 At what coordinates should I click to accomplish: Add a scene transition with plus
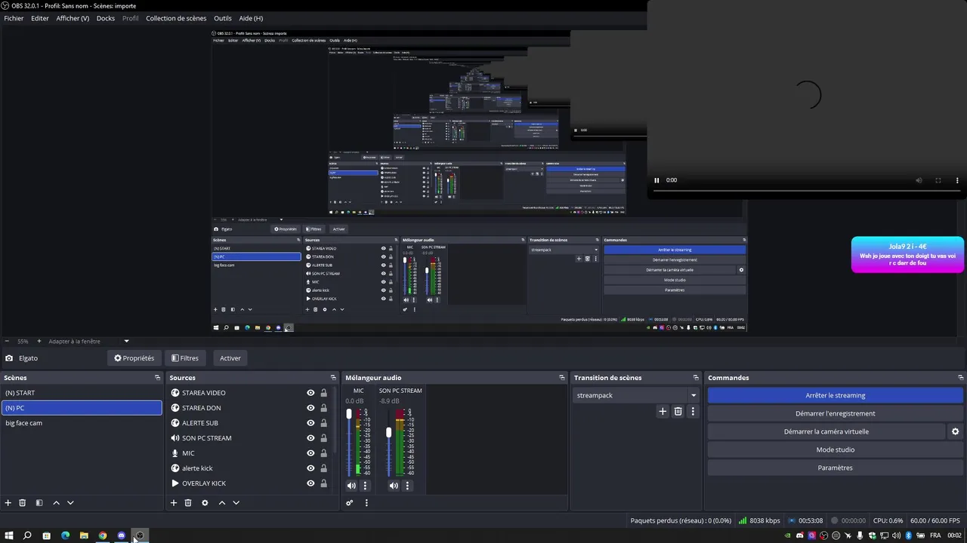663,412
